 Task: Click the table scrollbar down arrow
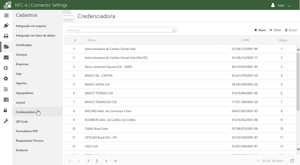298,149
